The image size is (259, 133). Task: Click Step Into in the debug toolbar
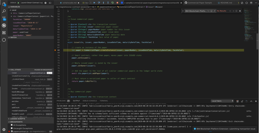(x=103, y=3)
